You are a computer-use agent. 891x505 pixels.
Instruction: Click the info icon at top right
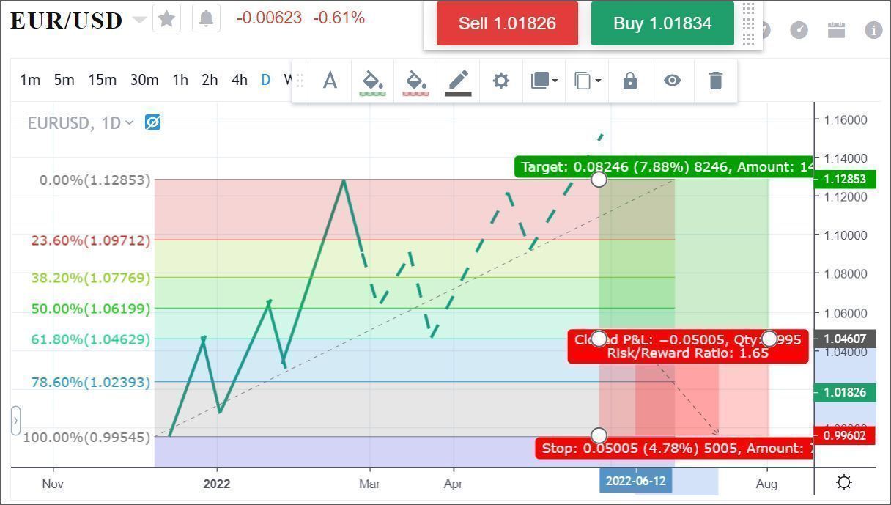(x=873, y=30)
